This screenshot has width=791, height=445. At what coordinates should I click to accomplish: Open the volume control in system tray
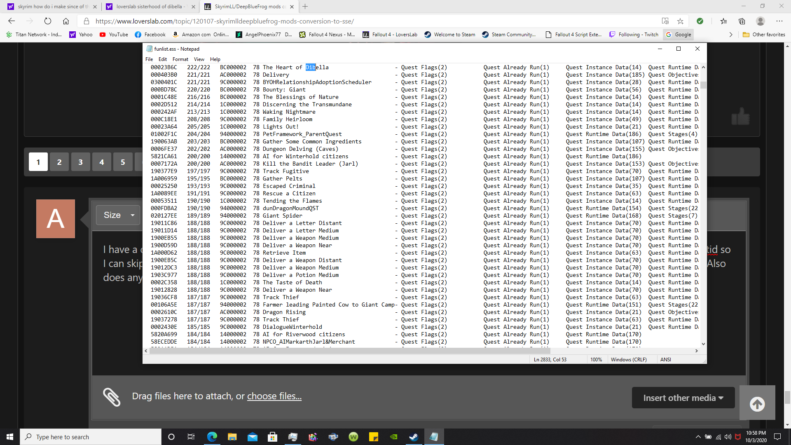coord(728,437)
